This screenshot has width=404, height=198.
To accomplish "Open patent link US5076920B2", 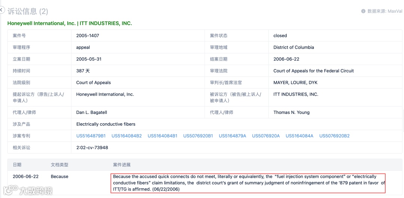I will pos(334,136).
